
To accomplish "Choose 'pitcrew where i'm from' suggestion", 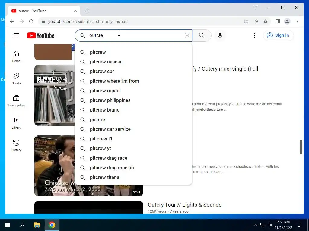I will [133, 81].
